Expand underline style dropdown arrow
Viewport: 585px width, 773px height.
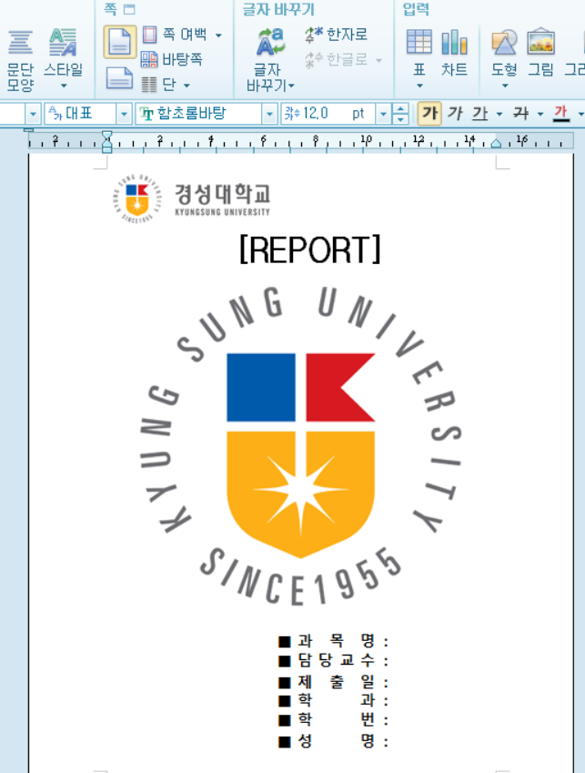coord(499,115)
